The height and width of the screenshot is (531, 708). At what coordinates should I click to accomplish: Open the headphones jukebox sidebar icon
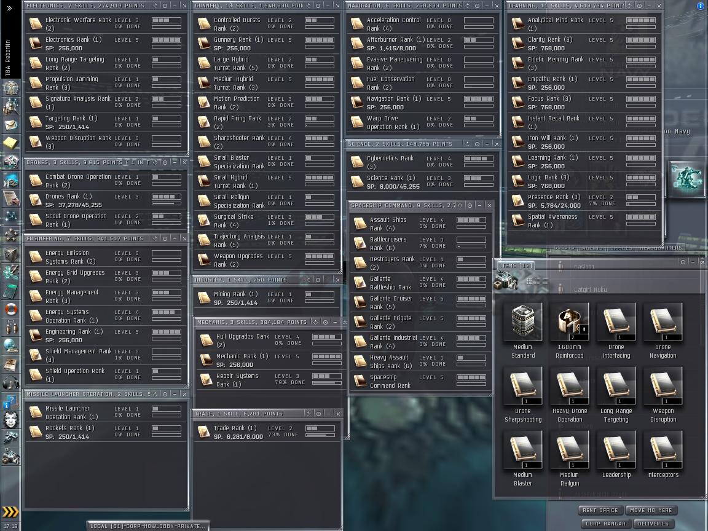point(10,383)
